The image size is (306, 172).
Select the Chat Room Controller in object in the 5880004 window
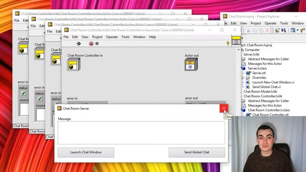74,65
